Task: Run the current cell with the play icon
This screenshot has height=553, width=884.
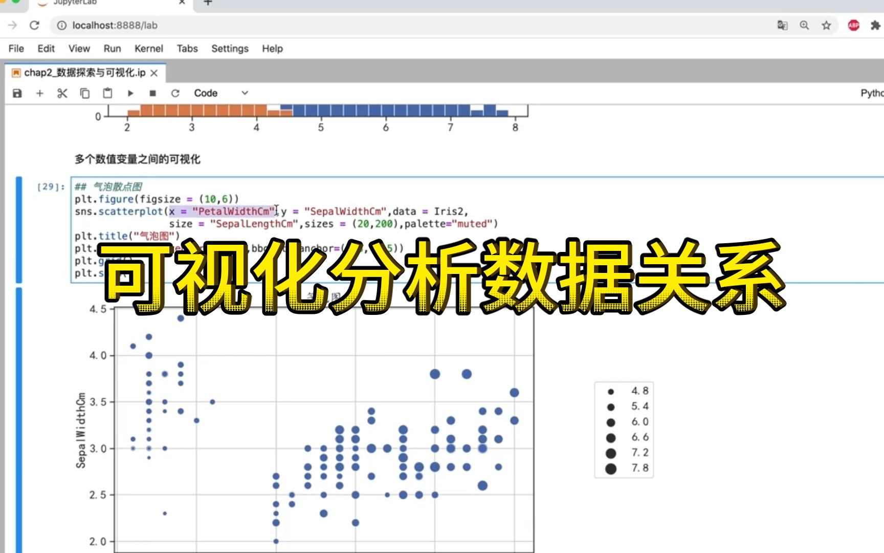Action: [x=130, y=93]
